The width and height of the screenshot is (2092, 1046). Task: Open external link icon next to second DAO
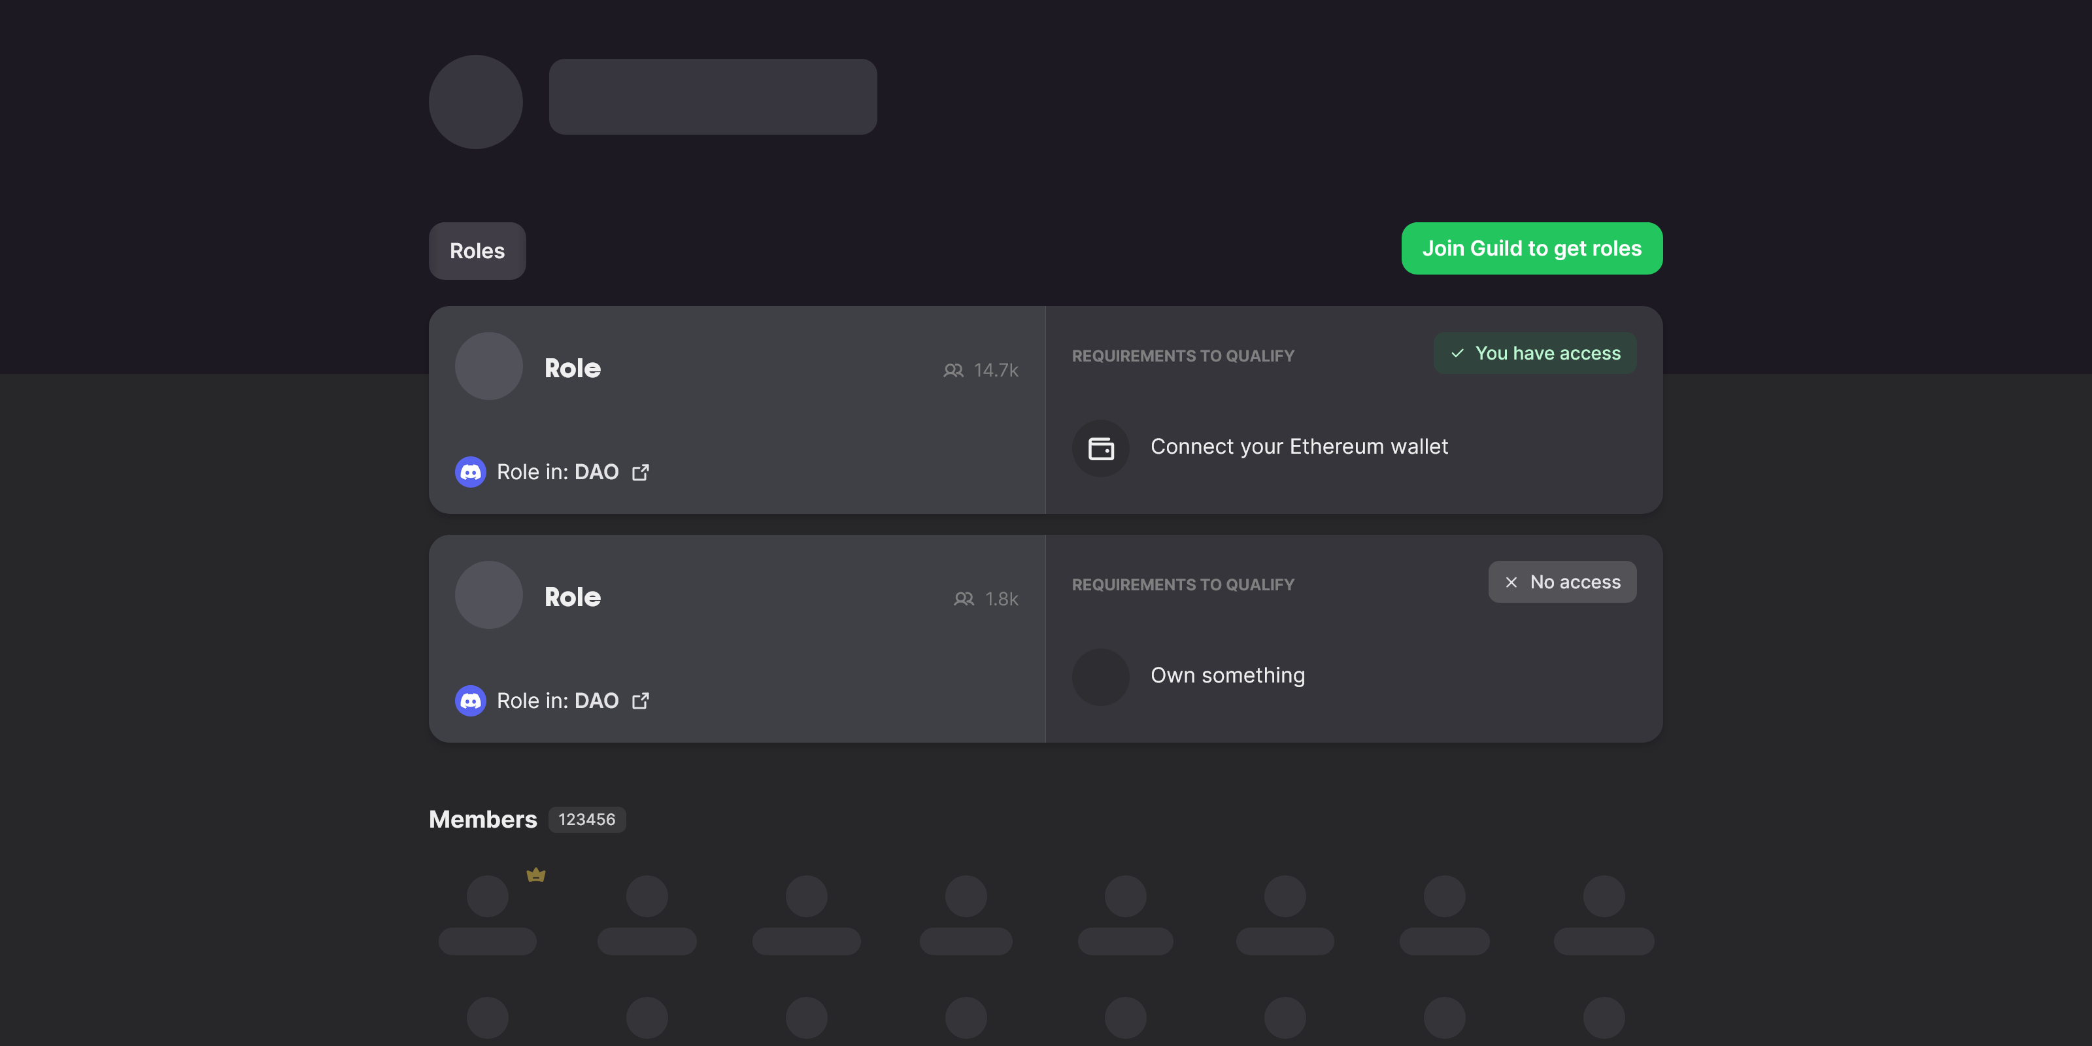[641, 701]
